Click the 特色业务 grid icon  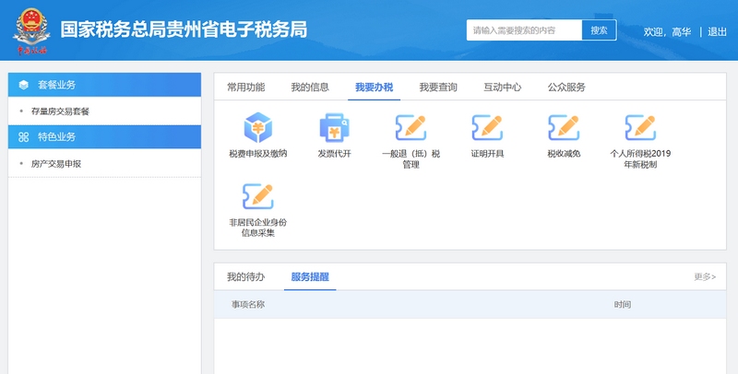24,137
